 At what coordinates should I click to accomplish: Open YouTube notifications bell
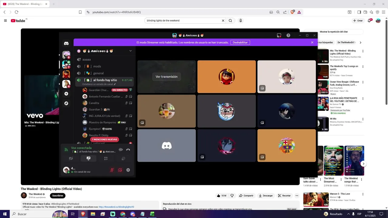(x=370, y=21)
